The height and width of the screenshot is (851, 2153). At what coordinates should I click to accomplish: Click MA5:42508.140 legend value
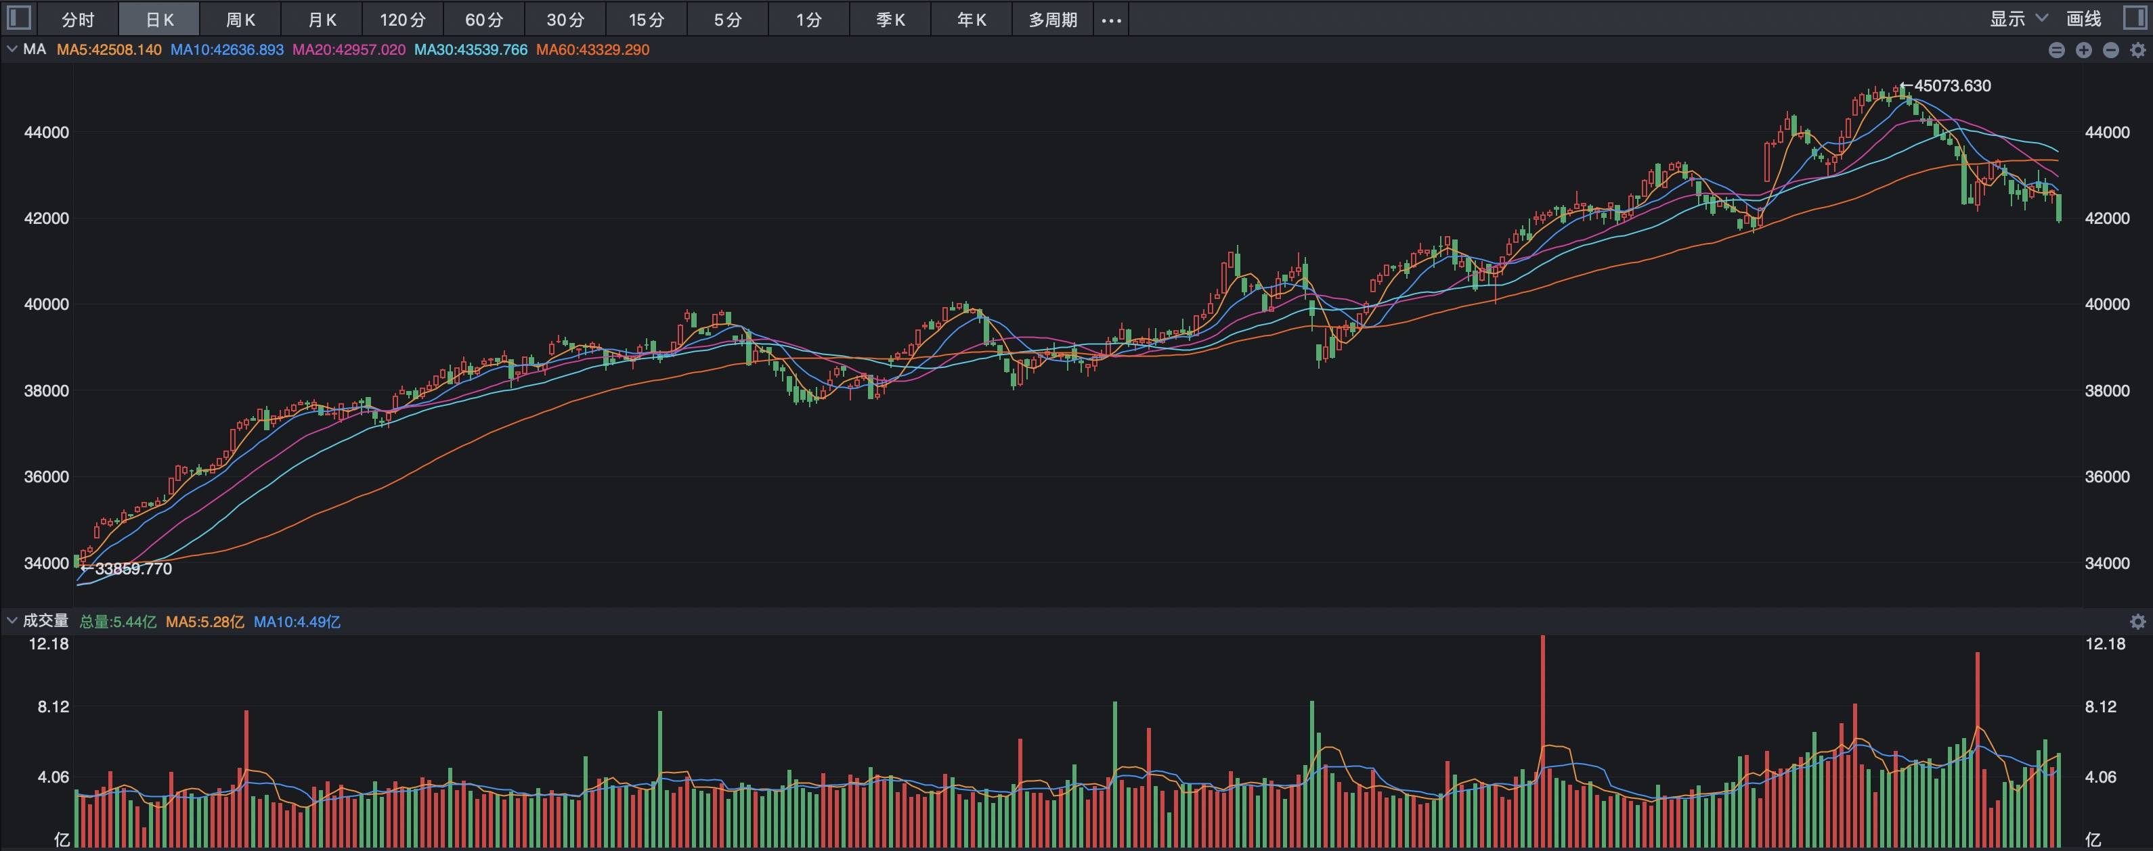click(x=108, y=50)
